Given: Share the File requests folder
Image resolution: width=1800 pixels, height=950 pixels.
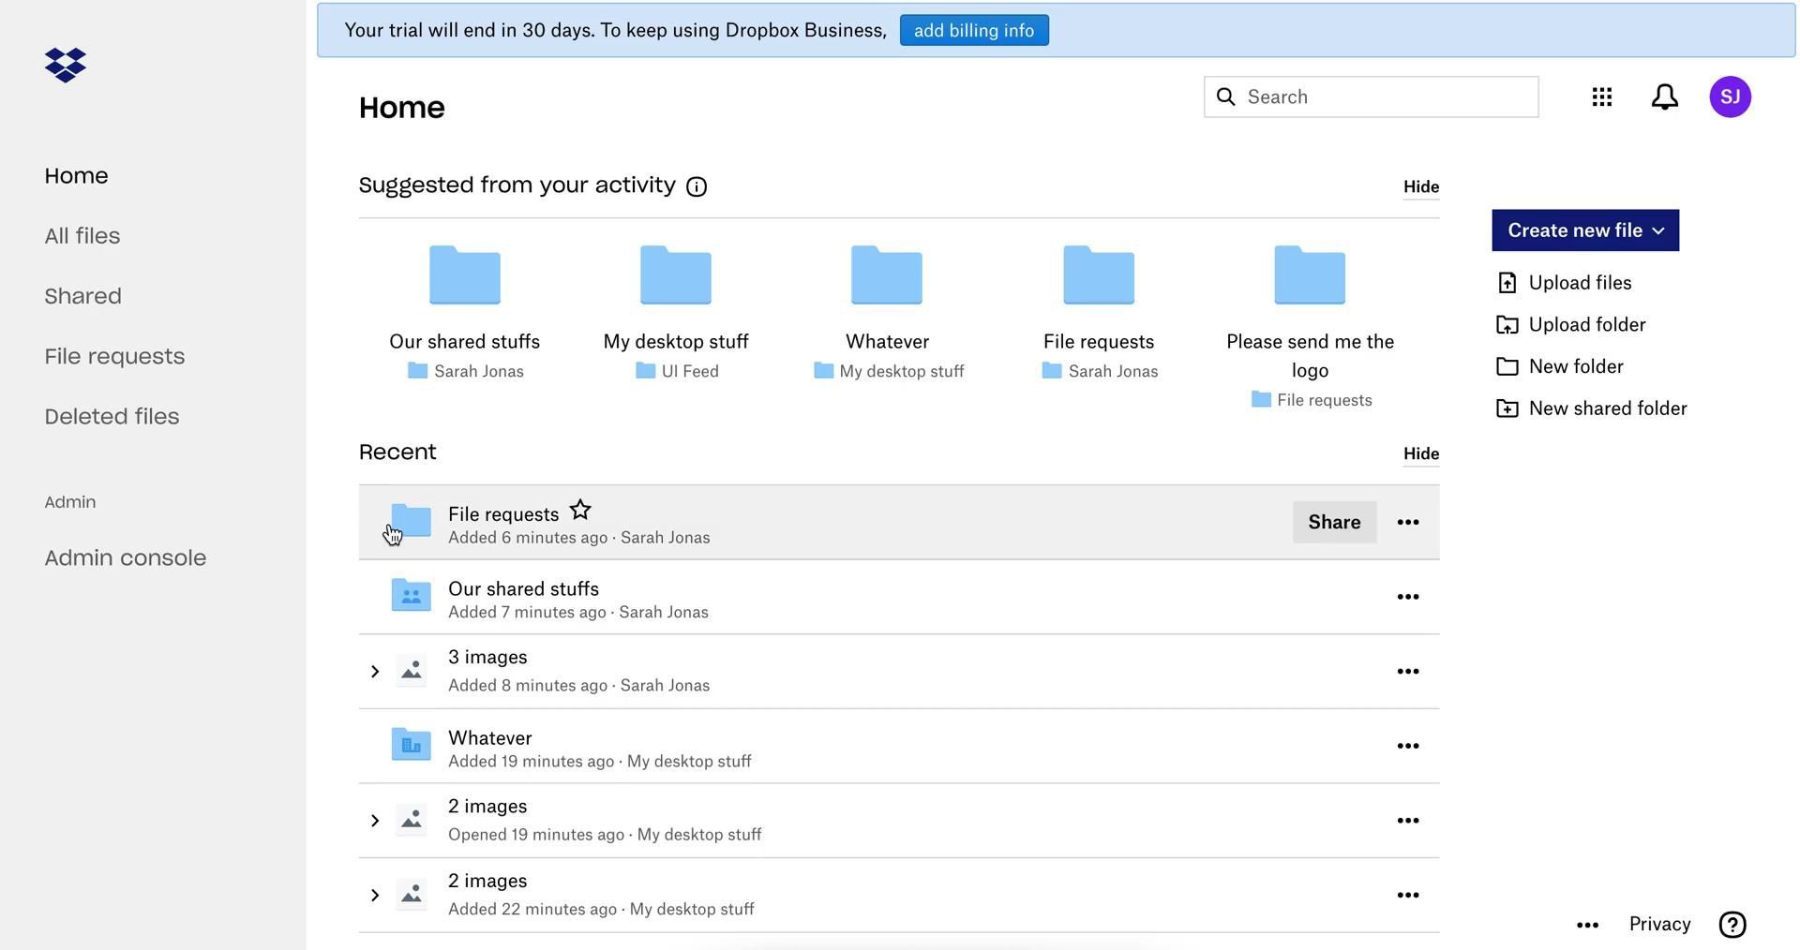Looking at the screenshot, I should (x=1333, y=522).
